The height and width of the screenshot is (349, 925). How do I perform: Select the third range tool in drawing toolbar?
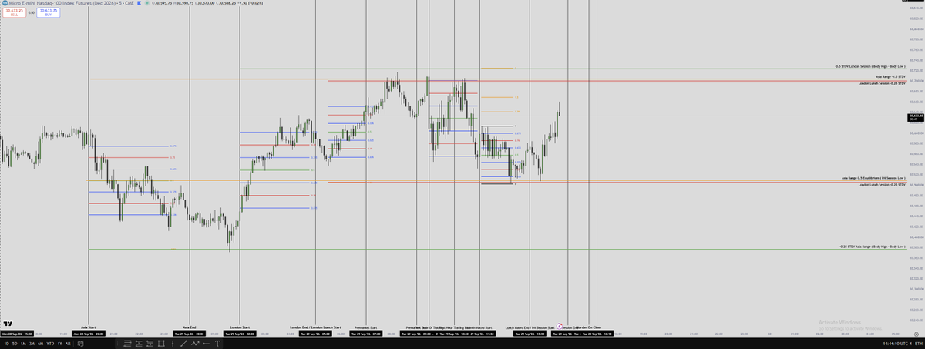point(150,344)
